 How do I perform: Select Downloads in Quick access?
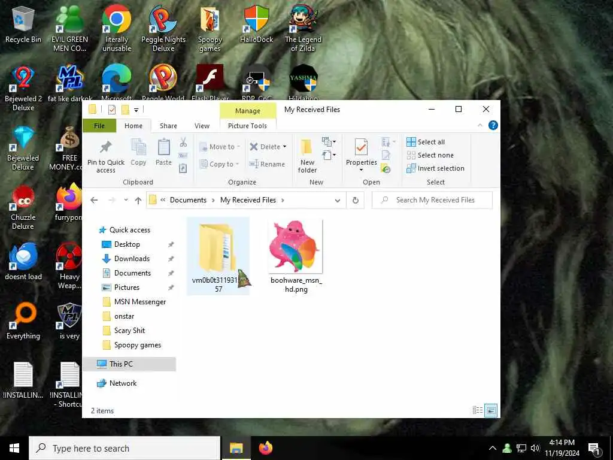132,259
